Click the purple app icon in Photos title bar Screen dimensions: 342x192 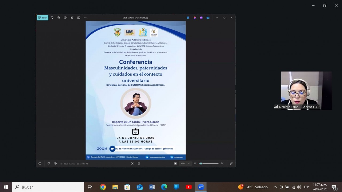[x=201, y=18]
